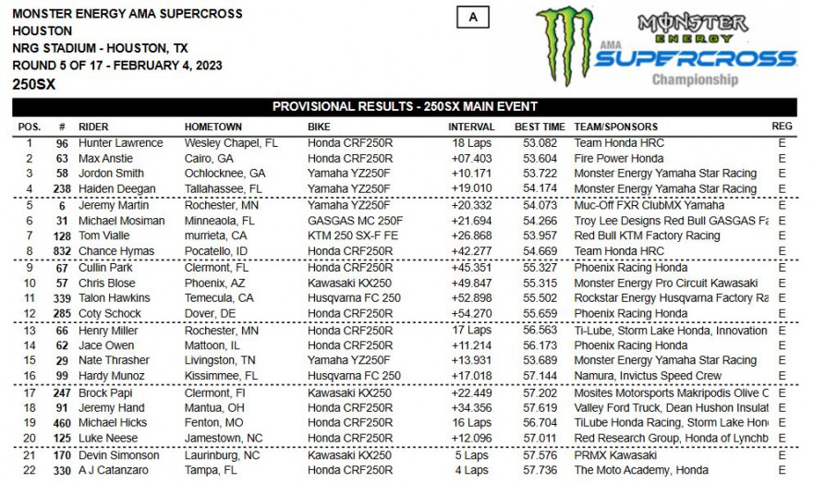This screenshot has height=483, width=813.
Task: Select the Provisional Results 250SX Main Event banner
Action: pyautogui.click(x=405, y=107)
